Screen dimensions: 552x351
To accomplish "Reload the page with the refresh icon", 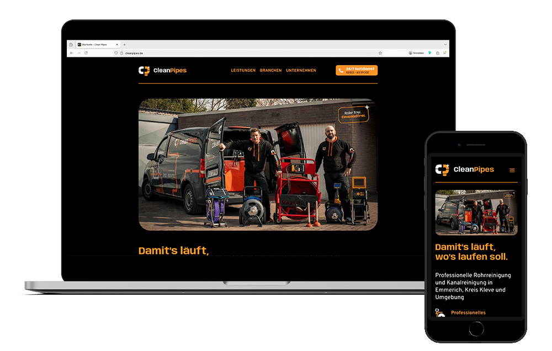I will click(x=86, y=53).
